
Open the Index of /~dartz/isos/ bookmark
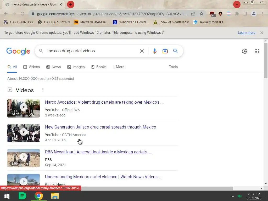[x=171, y=22]
